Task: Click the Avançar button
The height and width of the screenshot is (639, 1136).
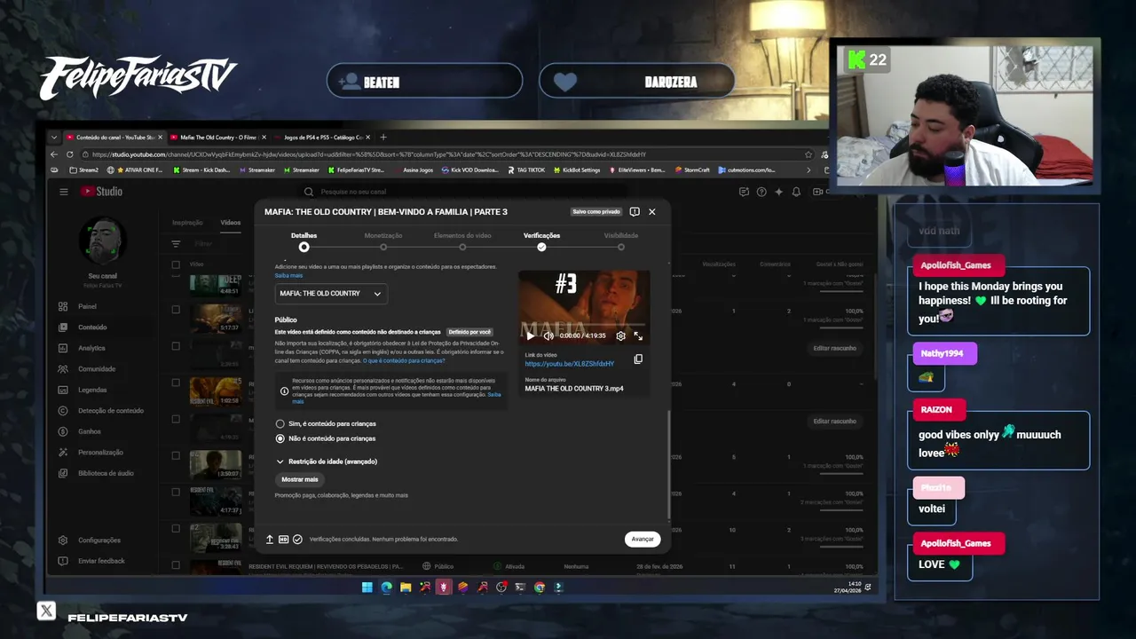Action: 643,539
